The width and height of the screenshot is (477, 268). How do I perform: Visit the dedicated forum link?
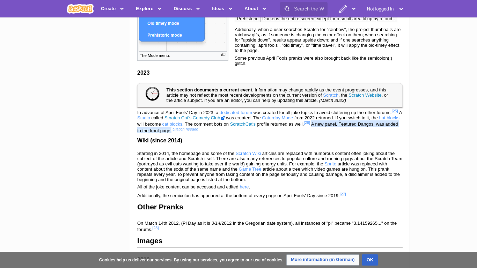click(x=236, y=112)
